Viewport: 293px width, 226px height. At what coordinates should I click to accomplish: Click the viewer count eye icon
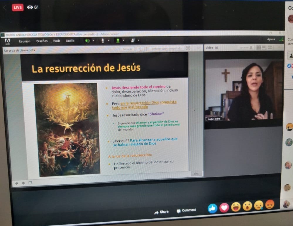30,7
